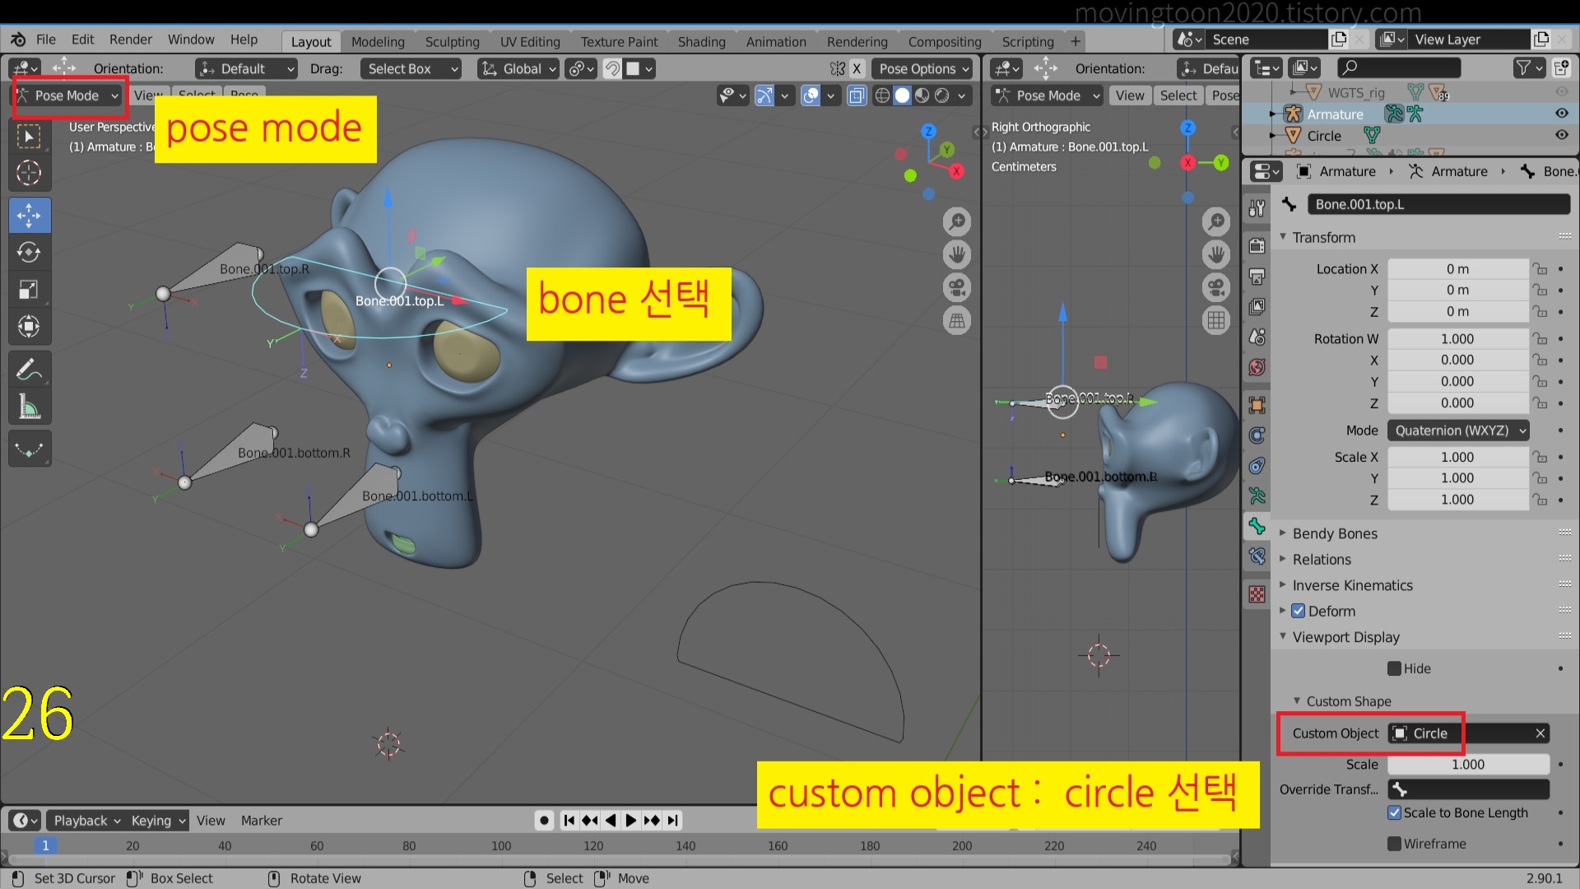Toggle the Deform checkbox
Screen dimensions: 1580x889
click(x=1299, y=611)
